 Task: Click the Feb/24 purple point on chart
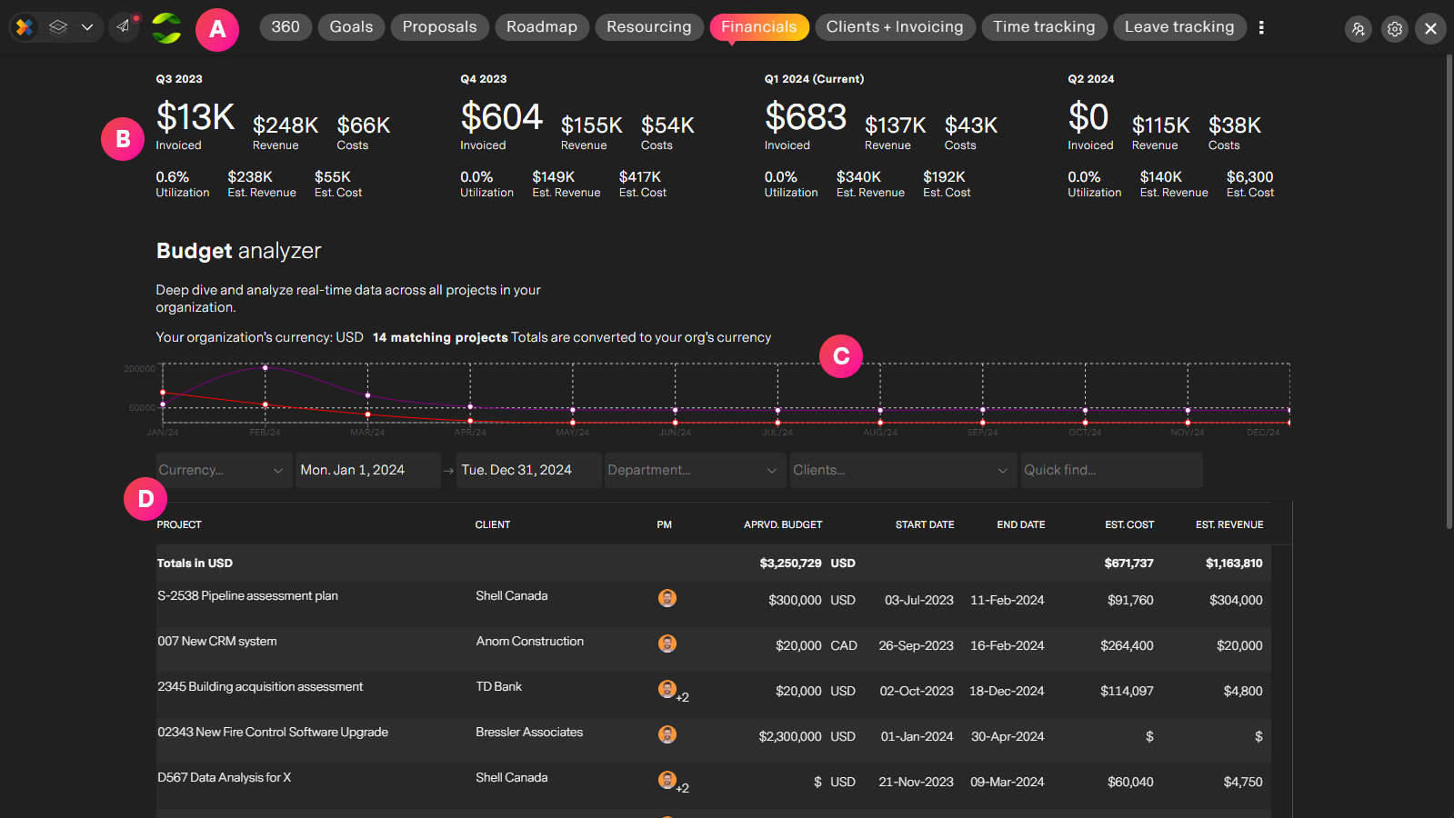(x=266, y=368)
